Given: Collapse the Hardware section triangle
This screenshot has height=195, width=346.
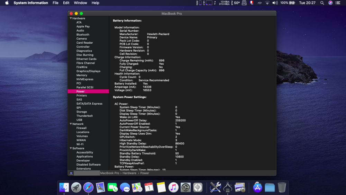Looking at the screenshot, I should click(x=71, y=18).
